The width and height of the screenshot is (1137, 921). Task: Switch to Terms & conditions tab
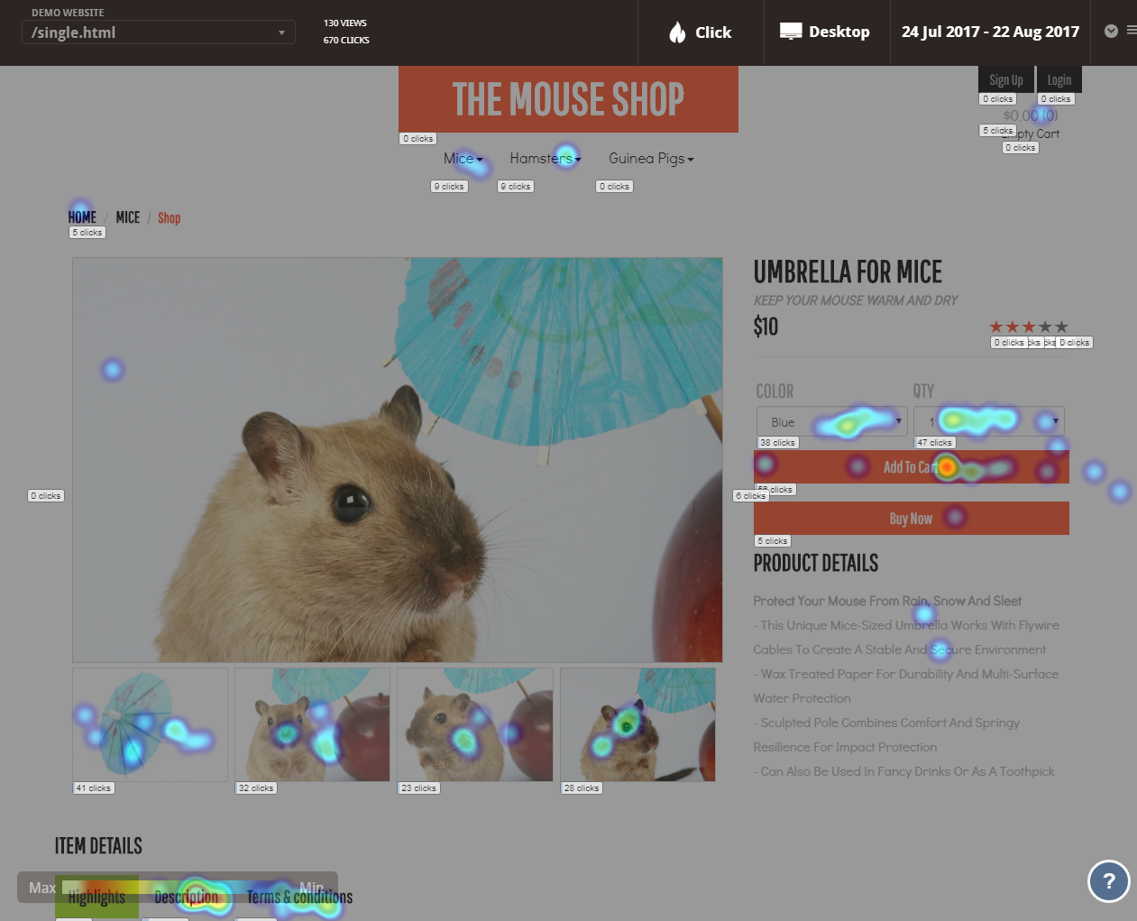(299, 897)
